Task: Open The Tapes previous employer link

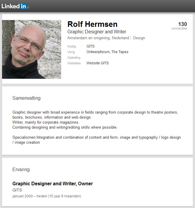Action: [120, 52]
